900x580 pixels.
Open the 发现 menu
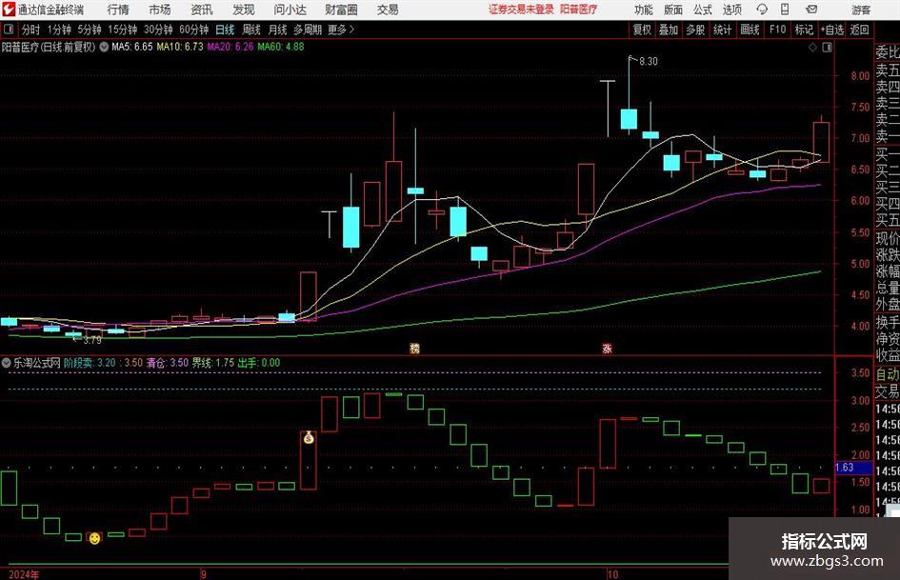(x=244, y=10)
